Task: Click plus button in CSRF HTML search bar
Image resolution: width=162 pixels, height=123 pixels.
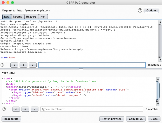Action: click(x=25, y=109)
